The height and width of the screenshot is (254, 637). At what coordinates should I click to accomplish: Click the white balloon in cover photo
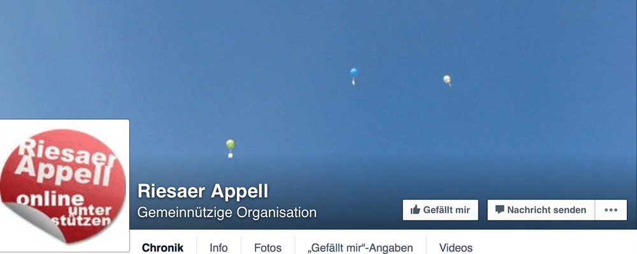(447, 80)
